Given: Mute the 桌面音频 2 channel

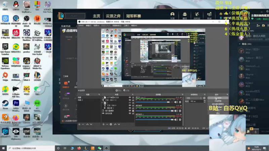Looking at the screenshot, I should (176, 120).
